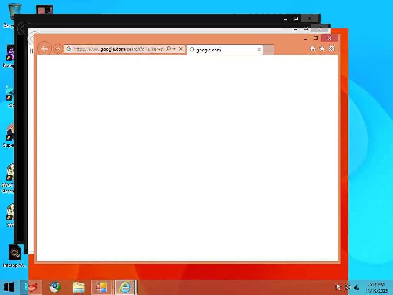This screenshot has width=393, height=295.
Task: Open a new tab with the blank tab button
Action: coord(269,50)
